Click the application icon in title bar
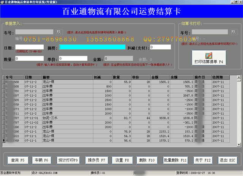The image size is (243, 176). tap(3, 2)
